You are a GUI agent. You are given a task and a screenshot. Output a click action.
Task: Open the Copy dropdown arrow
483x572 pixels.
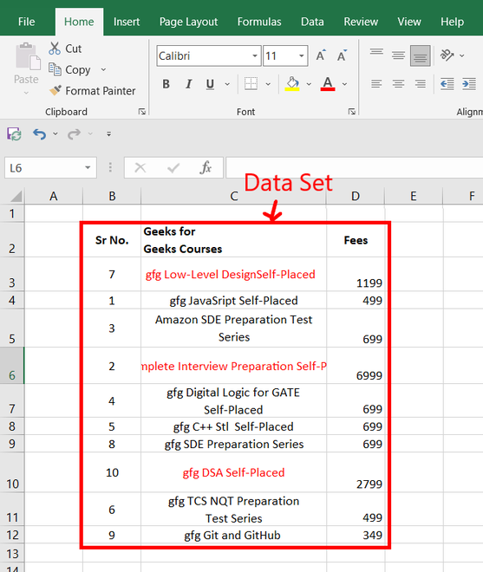click(x=103, y=69)
